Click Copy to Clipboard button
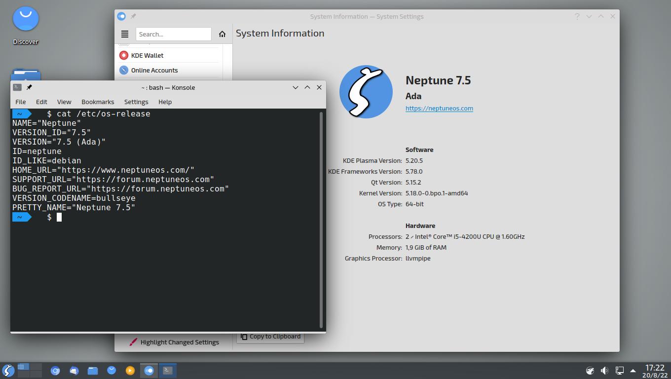 [270, 337]
